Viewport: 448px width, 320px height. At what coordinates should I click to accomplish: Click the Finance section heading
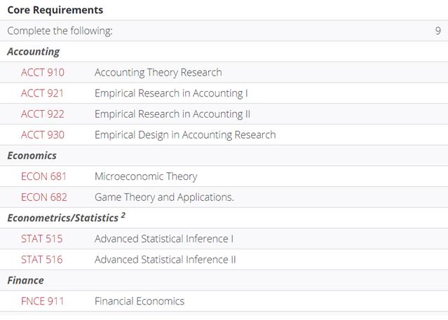coord(25,280)
